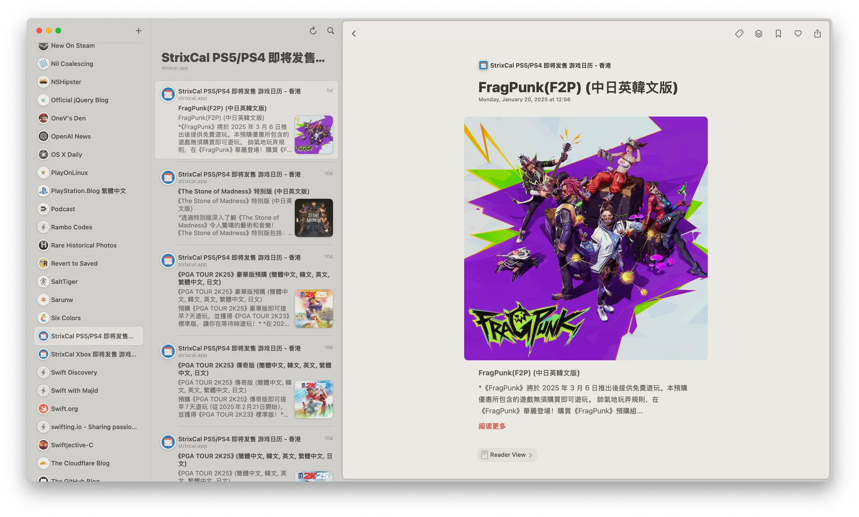
Task: Click the layers stack icon
Action: pos(758,33)
